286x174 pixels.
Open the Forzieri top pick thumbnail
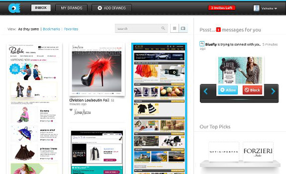258,152
